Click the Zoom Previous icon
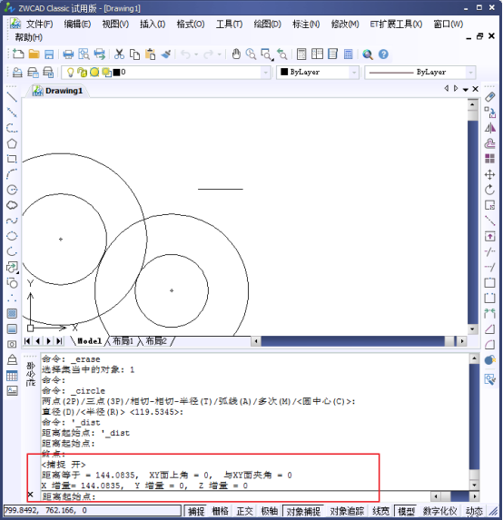The height and width of the screenshot is (520, 503). coord(282,54)
